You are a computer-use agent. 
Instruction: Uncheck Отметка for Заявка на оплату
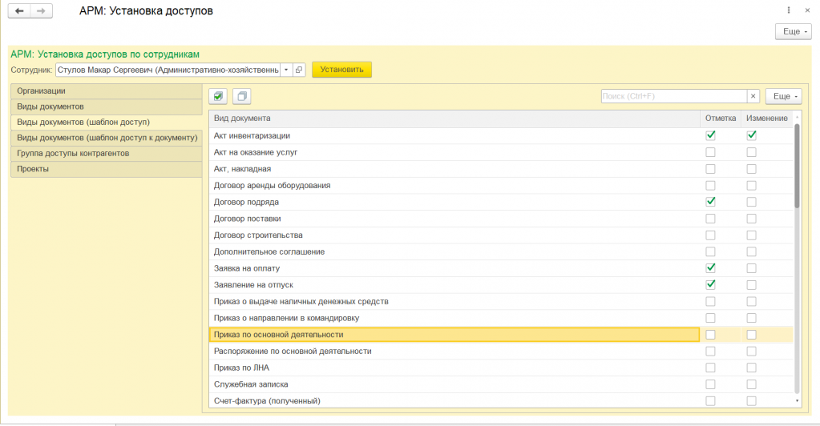pyautogui.click(x=710, y=268)
